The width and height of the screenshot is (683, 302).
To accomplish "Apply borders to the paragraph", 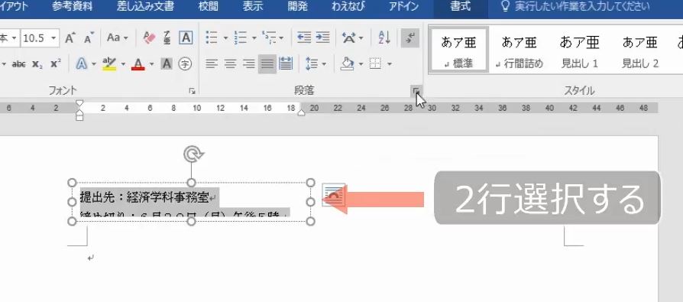I will [375, 64].
